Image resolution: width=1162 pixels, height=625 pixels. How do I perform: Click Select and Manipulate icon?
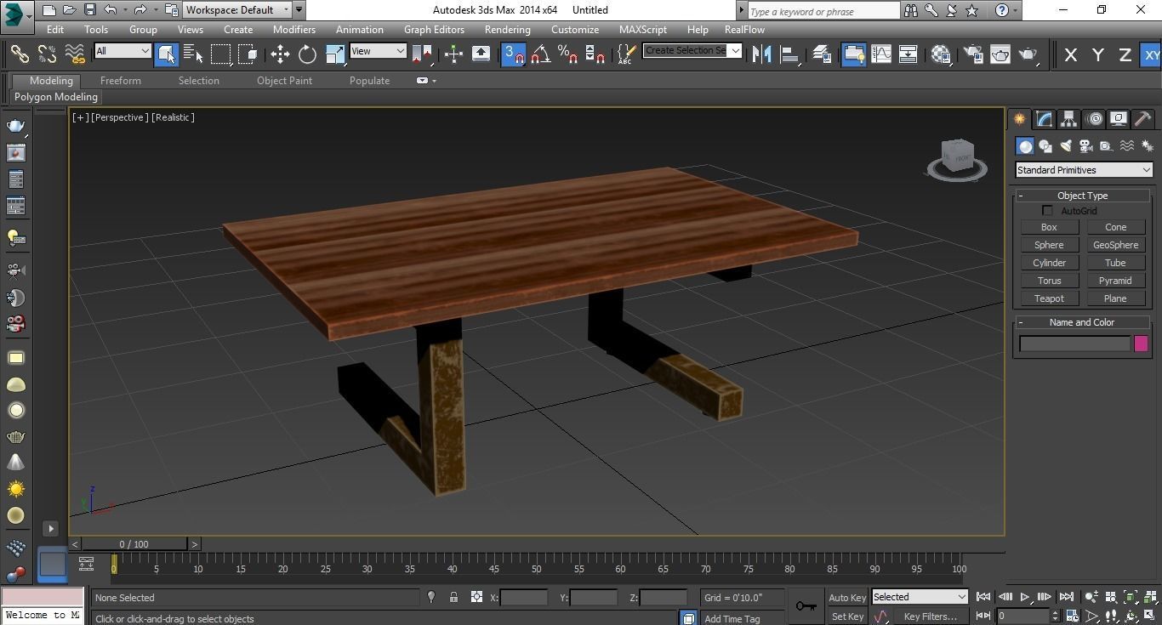pos(453,54)
